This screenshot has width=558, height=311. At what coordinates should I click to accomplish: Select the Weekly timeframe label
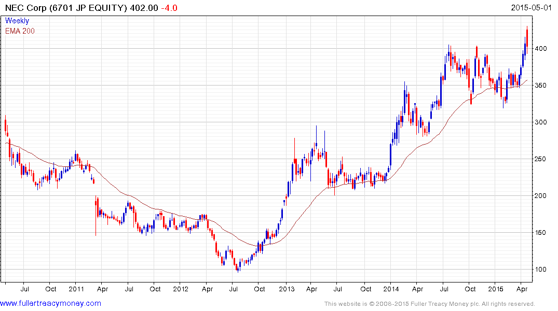coord(17,21)
